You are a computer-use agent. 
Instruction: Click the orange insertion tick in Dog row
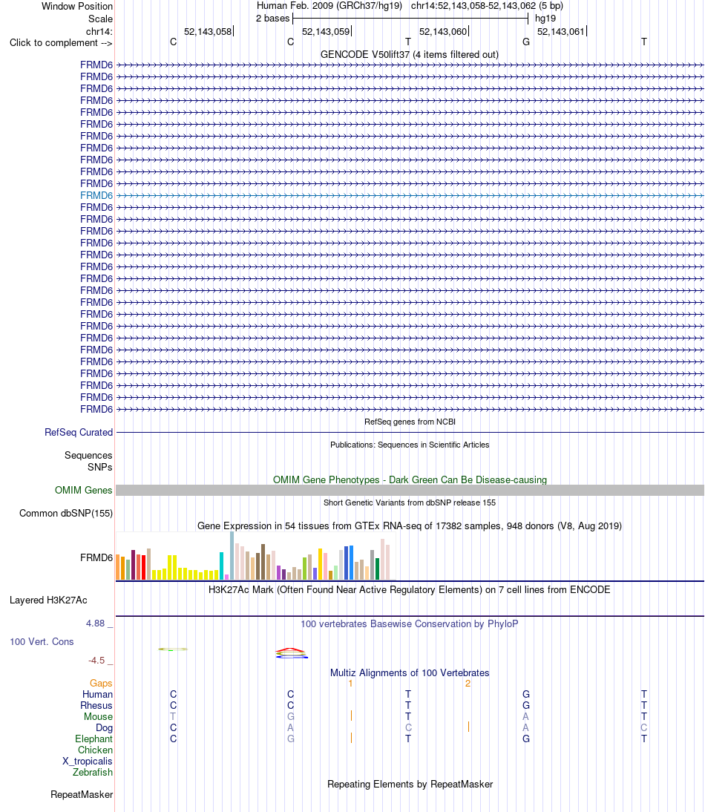[468, 727]
